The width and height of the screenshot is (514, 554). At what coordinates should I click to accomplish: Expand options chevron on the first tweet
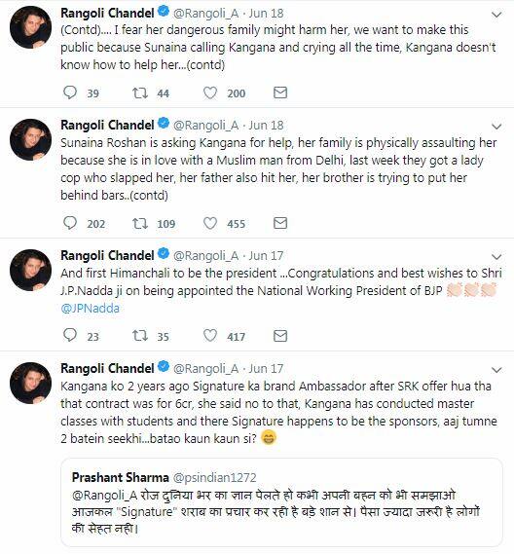click(496, 15)
